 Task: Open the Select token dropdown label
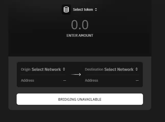click(83, 10)
